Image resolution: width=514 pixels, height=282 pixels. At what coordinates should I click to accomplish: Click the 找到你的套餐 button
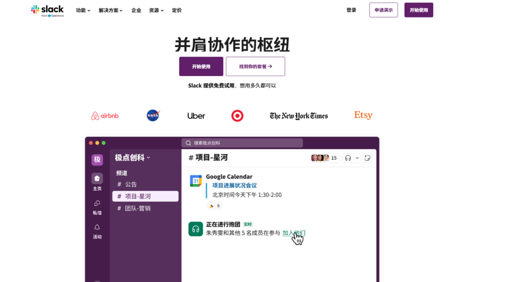[255, 67]
